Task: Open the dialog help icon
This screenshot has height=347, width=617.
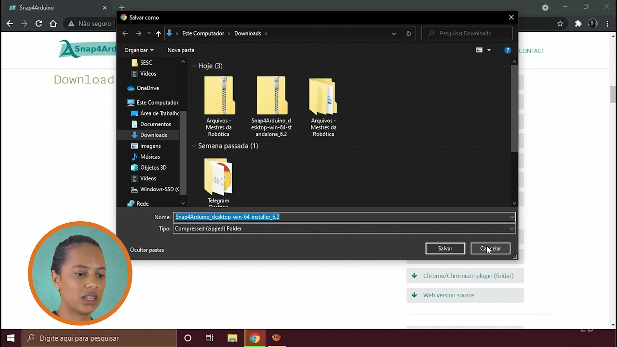Action: [x=508, y=50]
